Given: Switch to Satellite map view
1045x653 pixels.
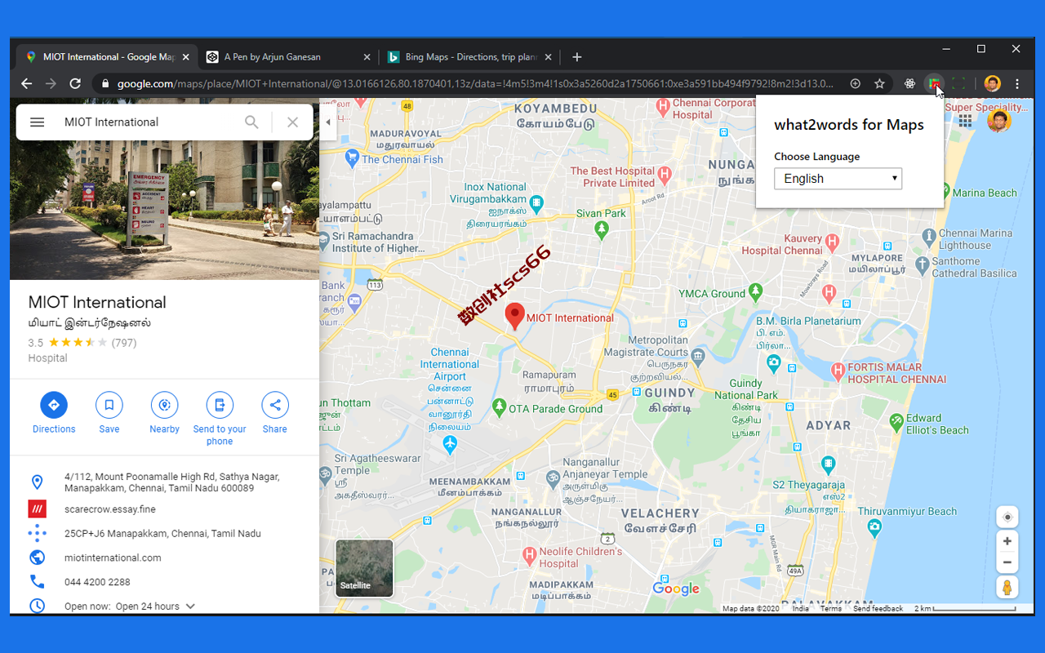Looking at the screenshot, I should tap(364, 568).
